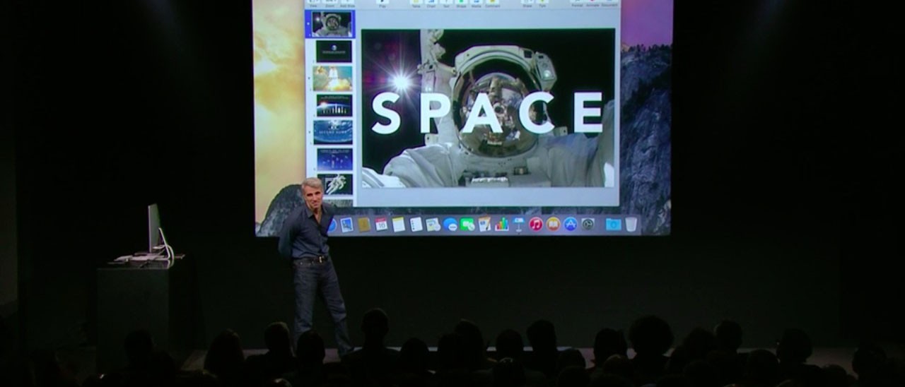Click the Play toolbar button in Keynote
This screenshot has height=387, width=905.
pyautogui.click(x=383, y=4)
